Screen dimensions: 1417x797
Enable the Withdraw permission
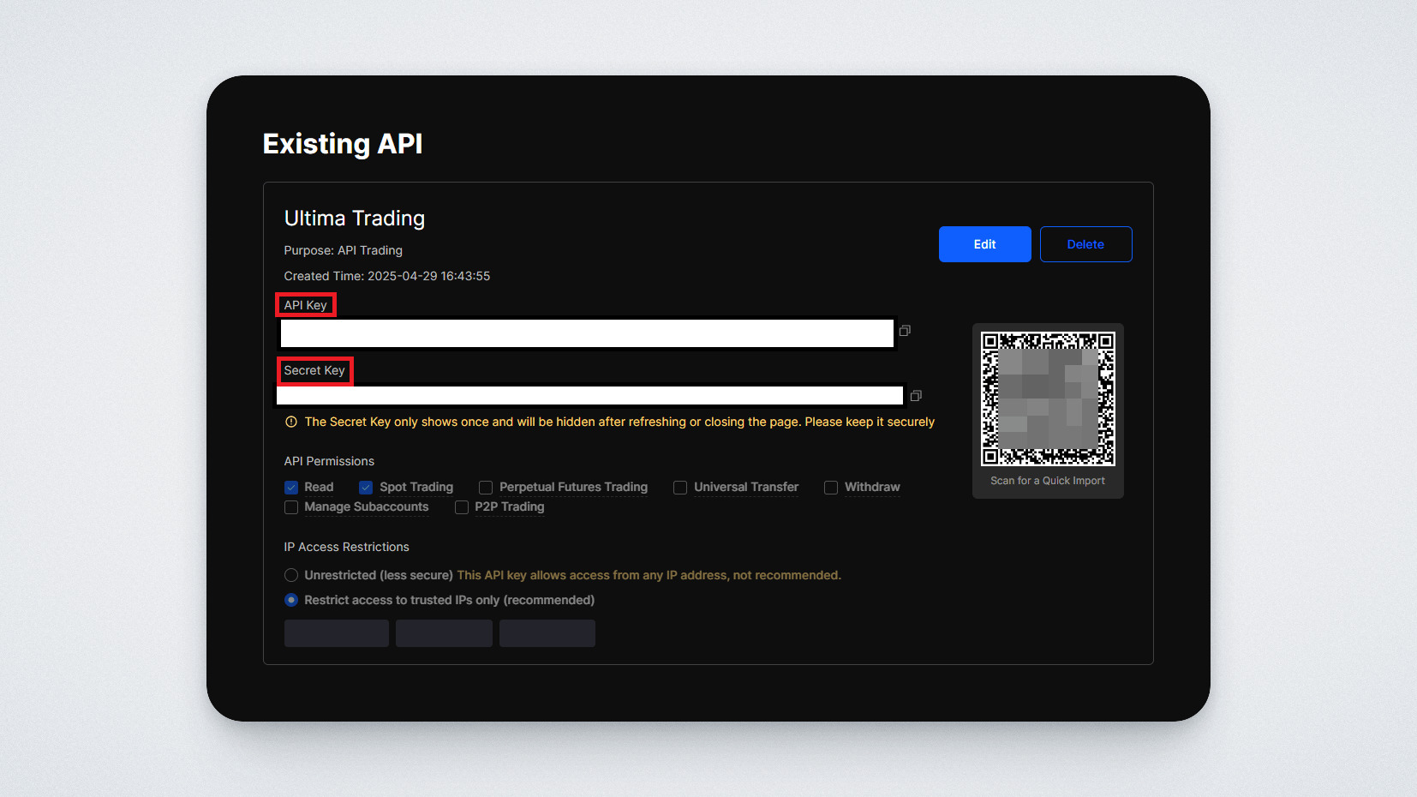(831, 488)
